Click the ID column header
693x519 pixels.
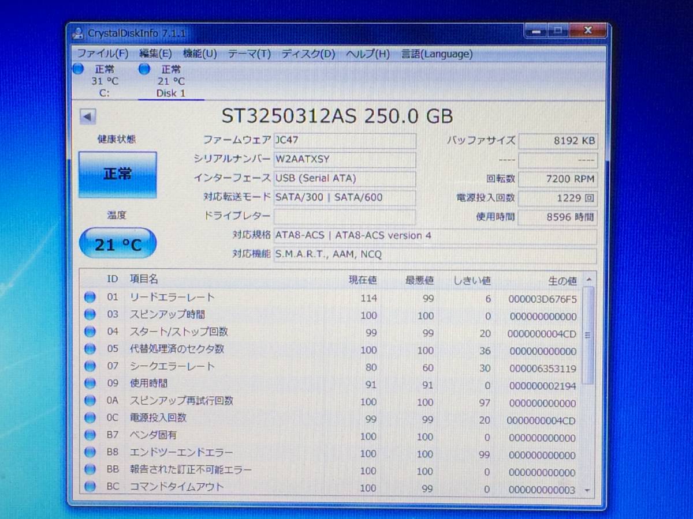(x=112, y=279)
